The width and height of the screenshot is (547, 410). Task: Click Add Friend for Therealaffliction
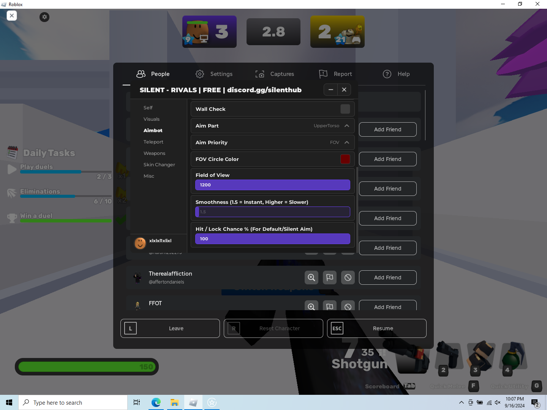point(388,278)
